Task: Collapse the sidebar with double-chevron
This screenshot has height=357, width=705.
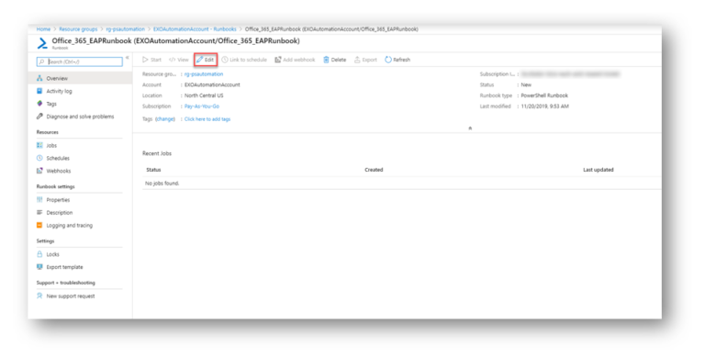Action: [x=128, y=58]
